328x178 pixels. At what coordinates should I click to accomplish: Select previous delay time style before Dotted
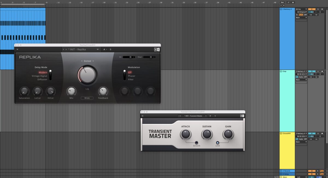point(82,61)
